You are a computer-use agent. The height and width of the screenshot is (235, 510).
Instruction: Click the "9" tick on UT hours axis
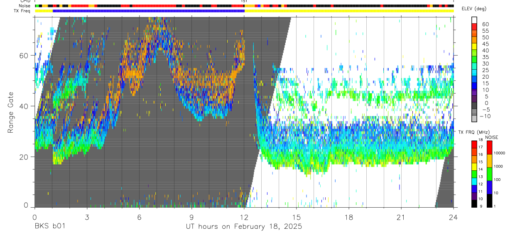[x=191, y=217]
